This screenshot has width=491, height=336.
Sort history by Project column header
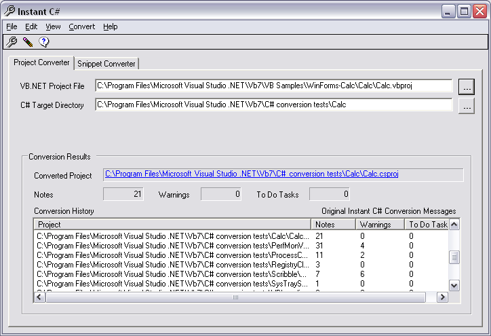click(172, 225)
